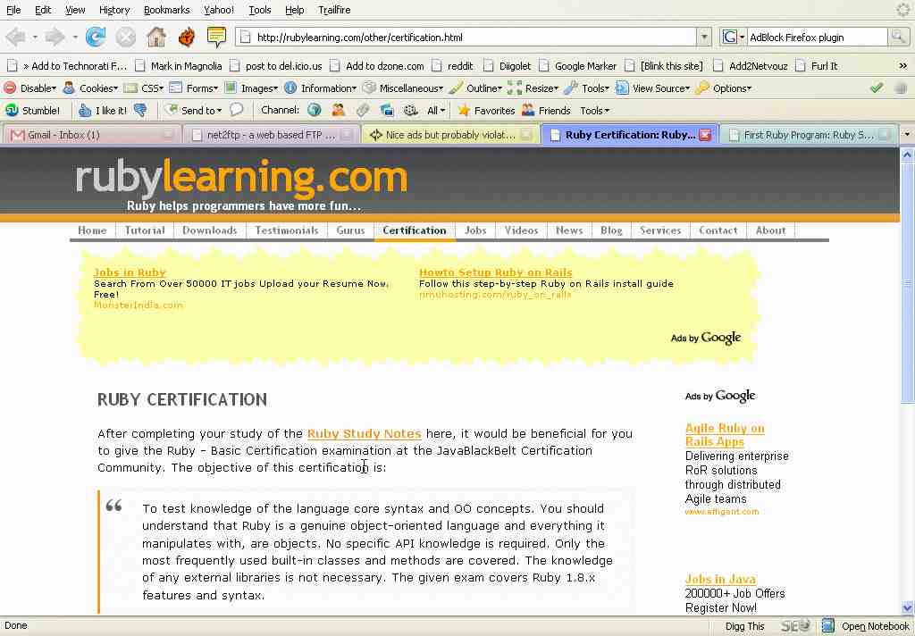Click the Trailfire flame icon

pyautogui.click(x=187, y=38)
